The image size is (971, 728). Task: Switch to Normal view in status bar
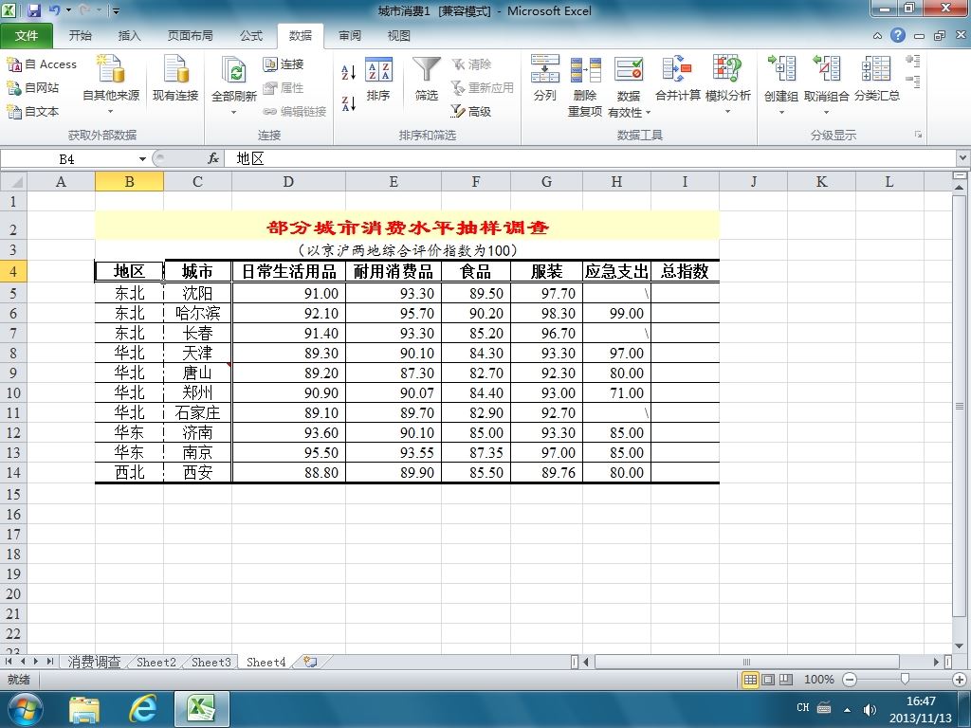click(750, 680)
